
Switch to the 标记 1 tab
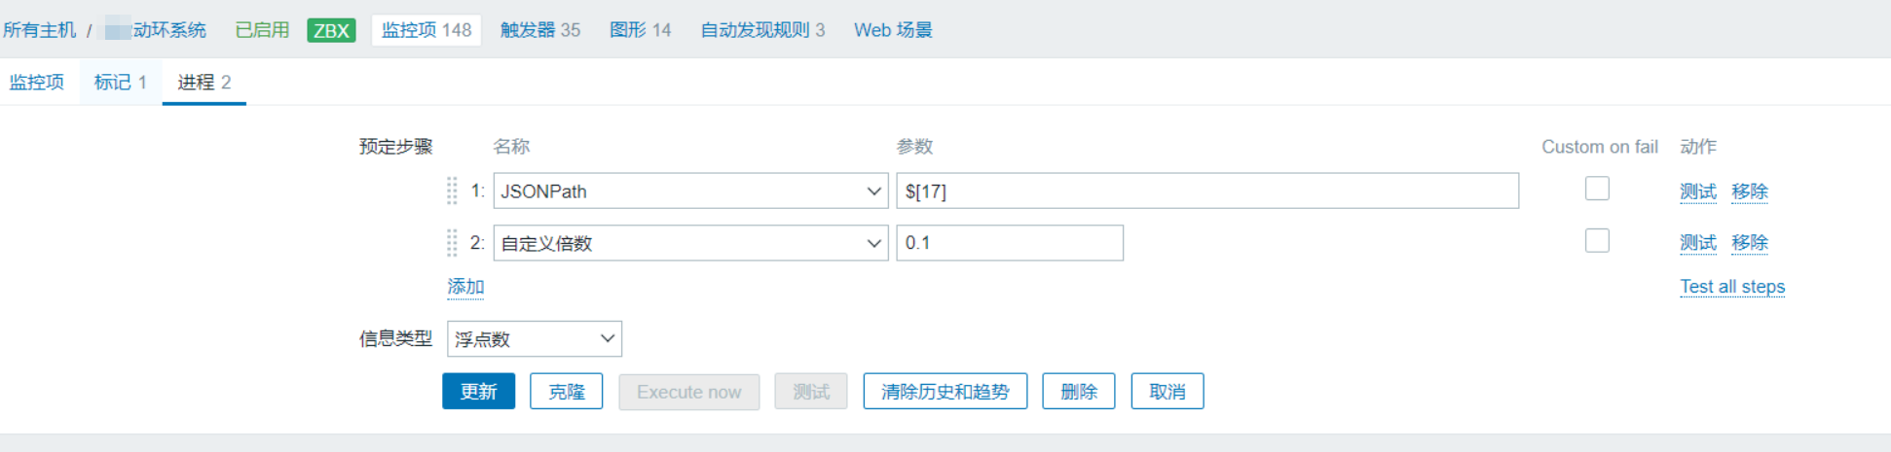click(x=120, y=82)
